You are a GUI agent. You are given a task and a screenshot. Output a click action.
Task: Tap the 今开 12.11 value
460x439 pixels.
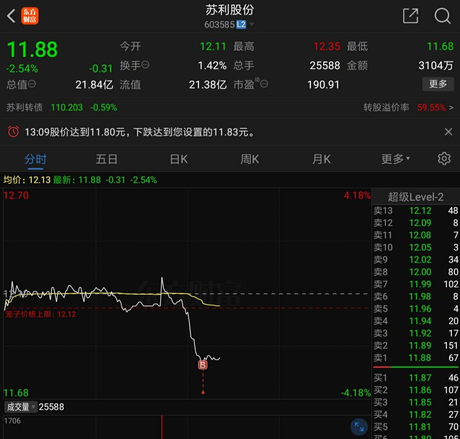tap(213, 46)
